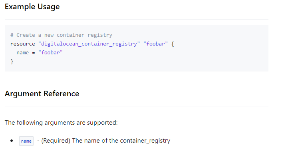This screenshot has height=161, width=290.
Task: Click the opening curly brace in code
Action: pyautogui.click(x=173, y=44)
